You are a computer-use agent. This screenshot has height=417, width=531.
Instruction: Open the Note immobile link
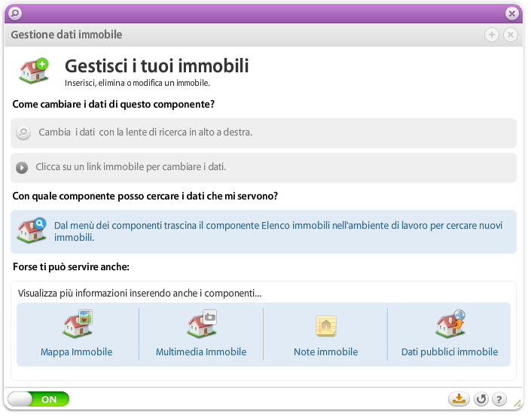(326, 352)
